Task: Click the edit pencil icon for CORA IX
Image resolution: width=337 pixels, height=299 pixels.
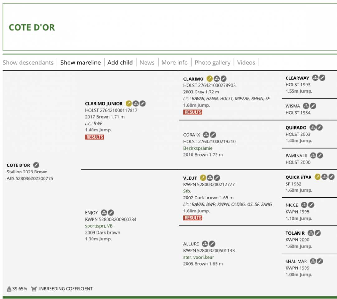Action: click(x=213, y=135)
